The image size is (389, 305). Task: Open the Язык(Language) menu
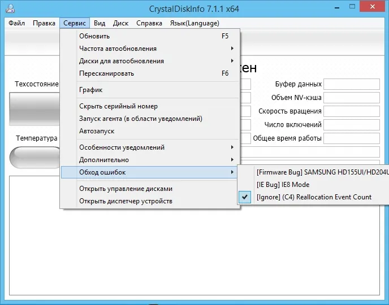pyautogui.click(x=194, y=23)
